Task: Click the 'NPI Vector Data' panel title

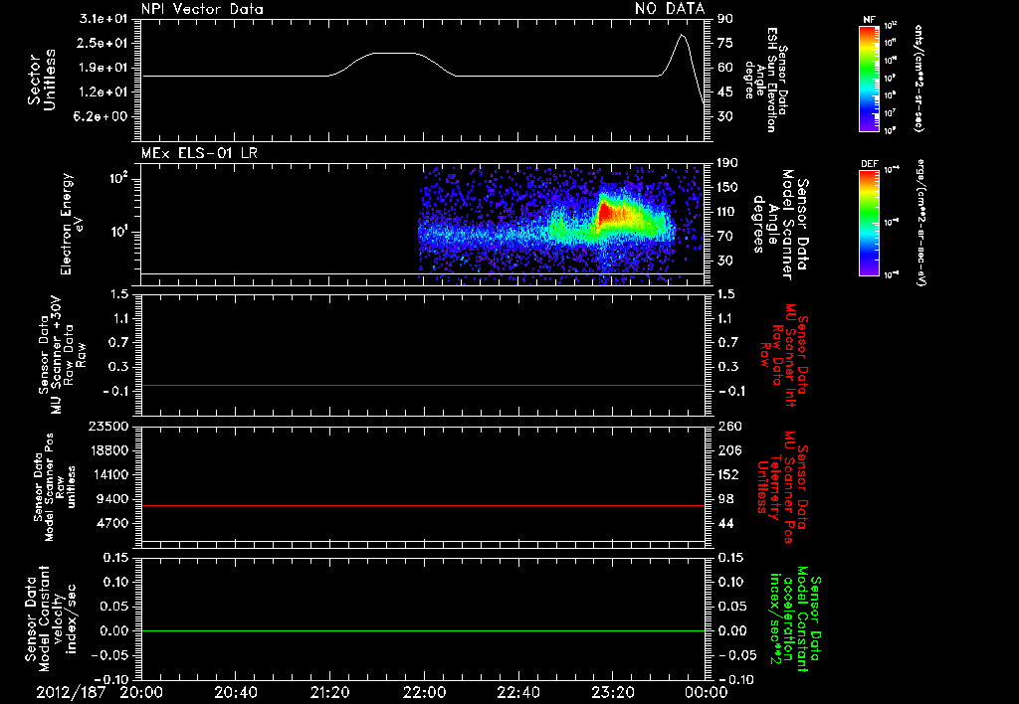Action: pyautogui.click(x=202, y=9)
